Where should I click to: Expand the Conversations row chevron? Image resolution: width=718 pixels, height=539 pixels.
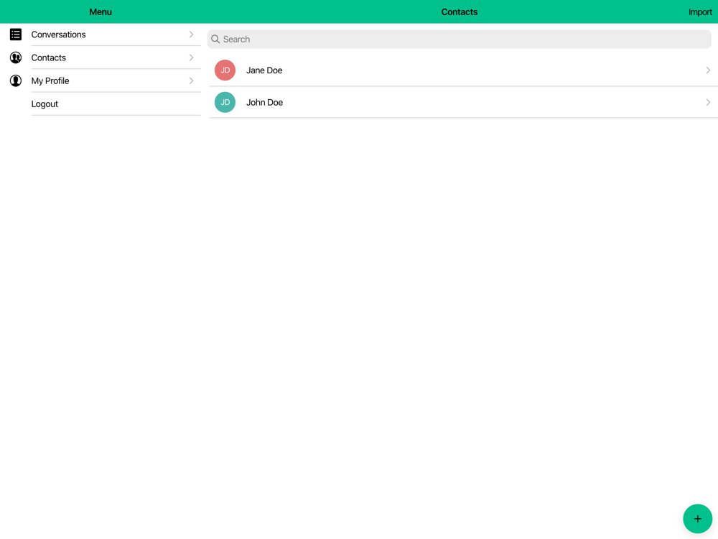(x=192, y=34)
